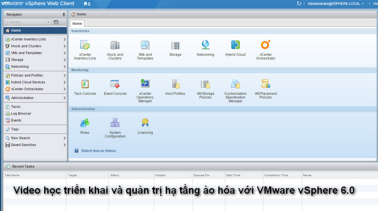Open VMs and Templates icon in Inventories
Image resolution: width=378 pixels, height=211 pixels.
[145, 45]
